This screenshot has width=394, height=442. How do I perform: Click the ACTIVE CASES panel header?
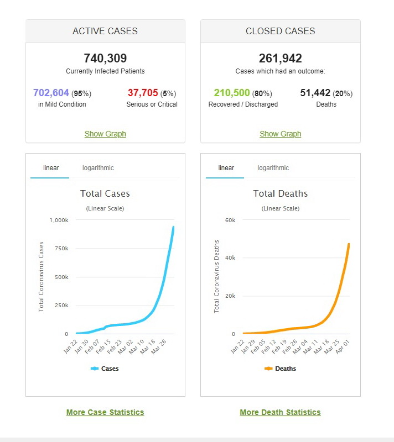(105, 31)
